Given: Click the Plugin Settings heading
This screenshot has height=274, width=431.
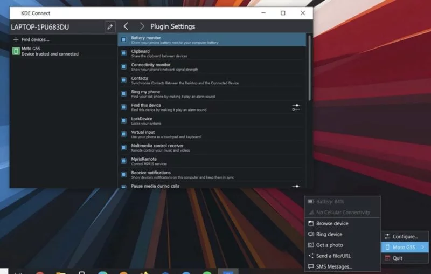Looking at the screenshot, I should 172,26.
